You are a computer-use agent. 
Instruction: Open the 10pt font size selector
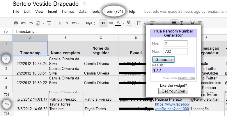pyautogui.click(x=90, y=23)
